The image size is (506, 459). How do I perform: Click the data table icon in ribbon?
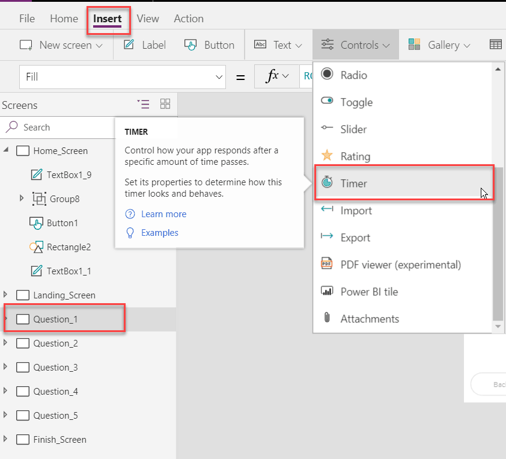[496, 45]
